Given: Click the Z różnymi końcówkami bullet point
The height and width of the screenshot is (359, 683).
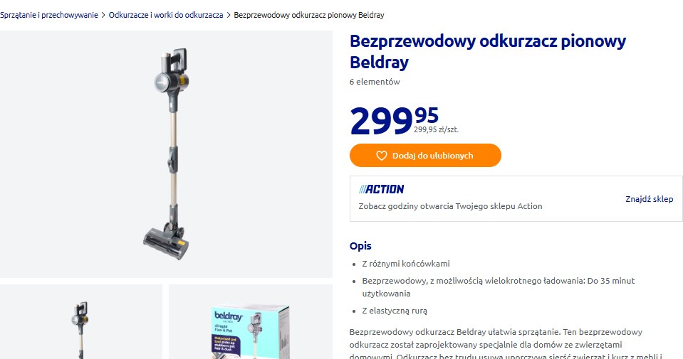Looking at the screenshot, I should [406, 264].
